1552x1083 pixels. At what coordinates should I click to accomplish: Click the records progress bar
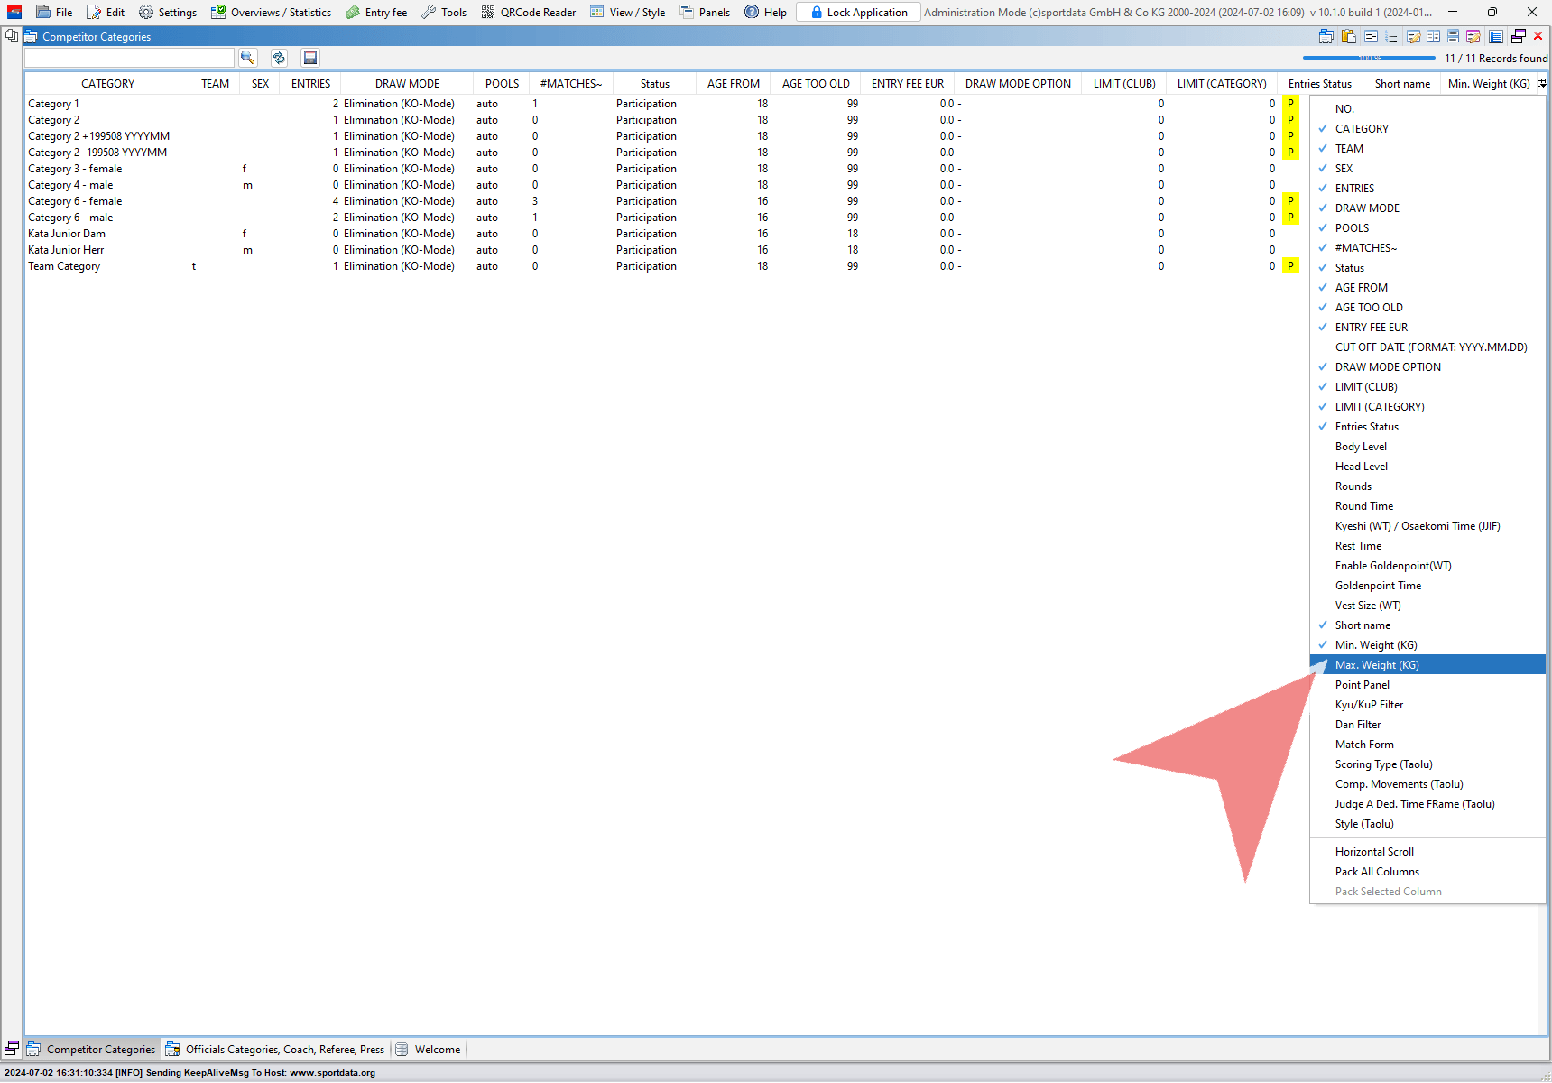(1369, 58)
